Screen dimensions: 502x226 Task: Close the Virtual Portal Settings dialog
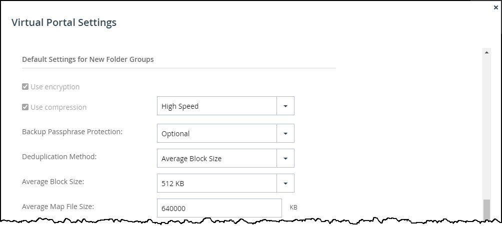[x=495, y=7]
